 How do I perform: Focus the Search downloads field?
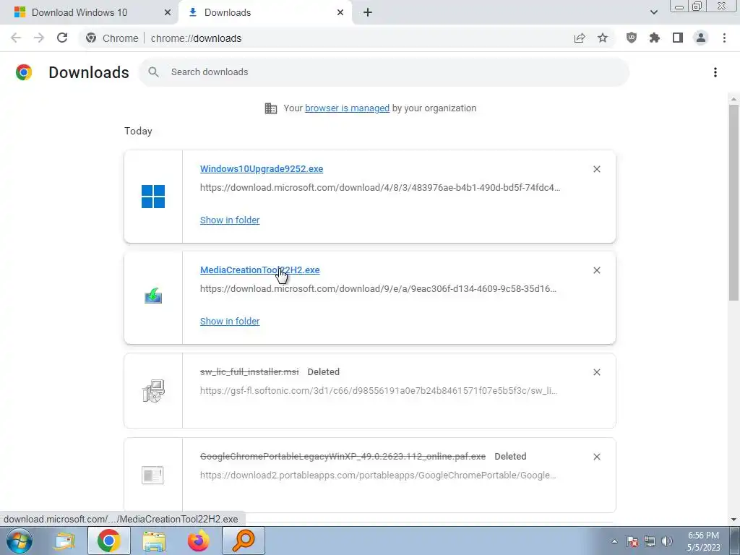pyautogui.click(x=384, y=72)
